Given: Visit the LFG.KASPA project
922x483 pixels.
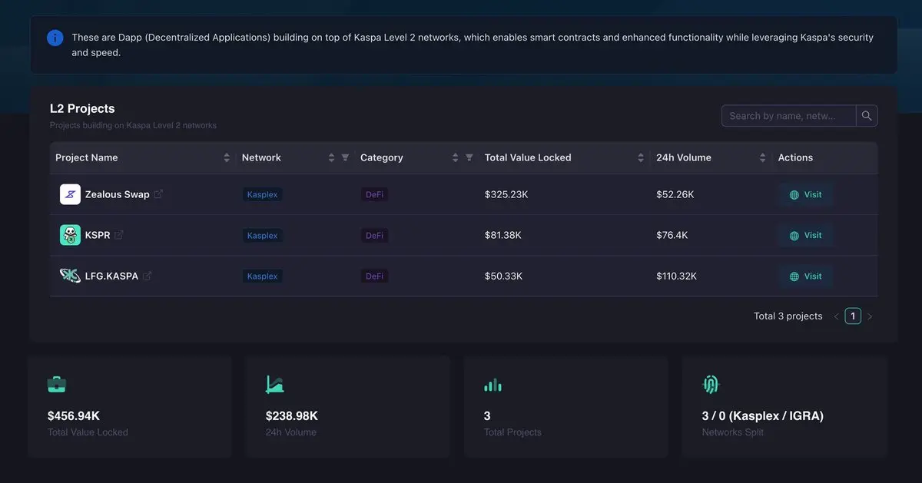Looking at the screenshot, I should point(805,276).
